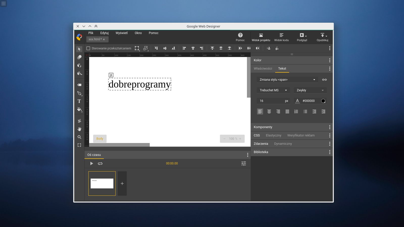Open the Trebuchet MS font dropdown
This screenshot has height=227, width=404.
[273, 90]
